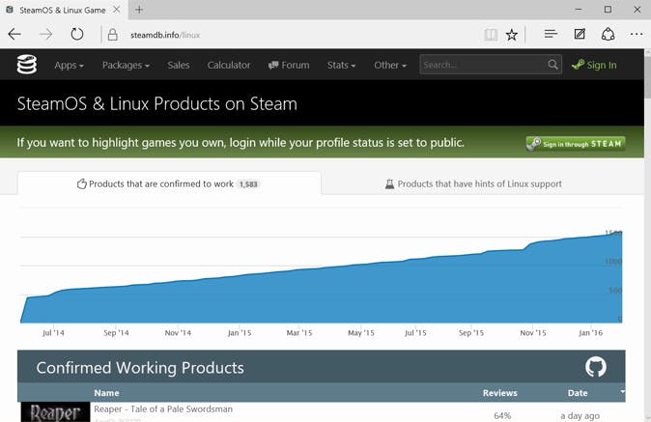The width and height of the screenshot is (651, 422).
Task: Click the search magnifier icon
Action: 553,65
